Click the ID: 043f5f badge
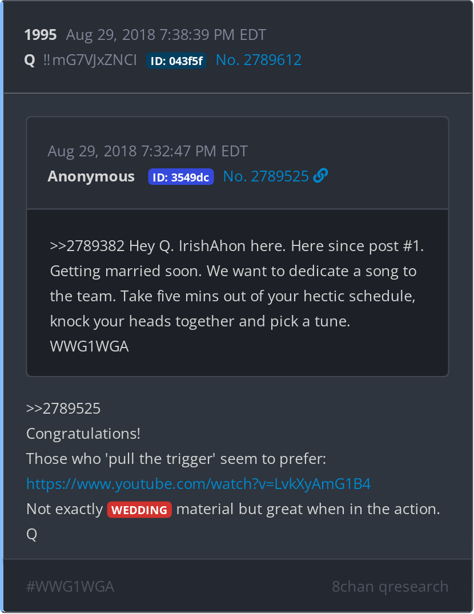Viewport: 474px width, 614px height. point(176,60)
